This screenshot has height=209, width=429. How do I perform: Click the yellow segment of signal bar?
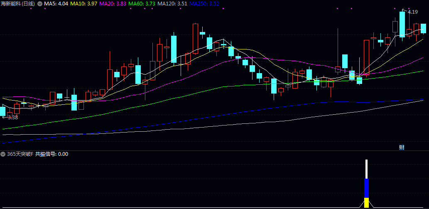(366, 202)
